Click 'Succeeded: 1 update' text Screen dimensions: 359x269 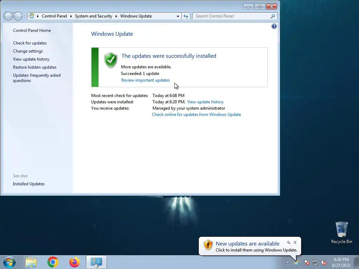coord(140,74)
